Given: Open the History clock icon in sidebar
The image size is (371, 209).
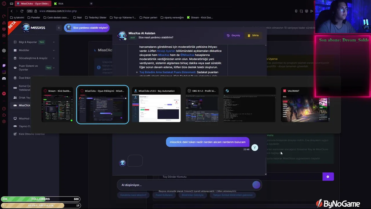Looking at the screenshot, I should pyautogui.click(x=4, y=109).
